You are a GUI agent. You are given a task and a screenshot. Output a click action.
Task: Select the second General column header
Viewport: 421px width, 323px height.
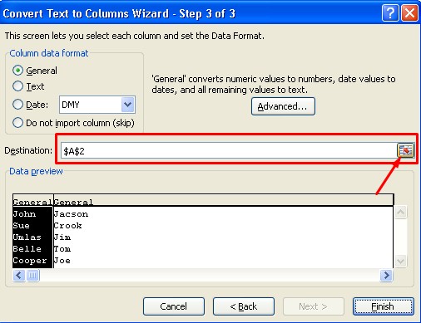click(73, 201)
